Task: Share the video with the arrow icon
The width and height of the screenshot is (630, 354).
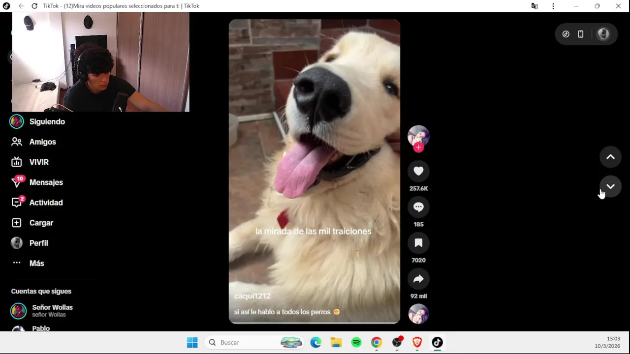Action: coord(418,279)
